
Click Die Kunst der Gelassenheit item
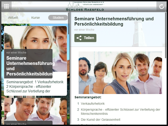[x=100, y=119]
